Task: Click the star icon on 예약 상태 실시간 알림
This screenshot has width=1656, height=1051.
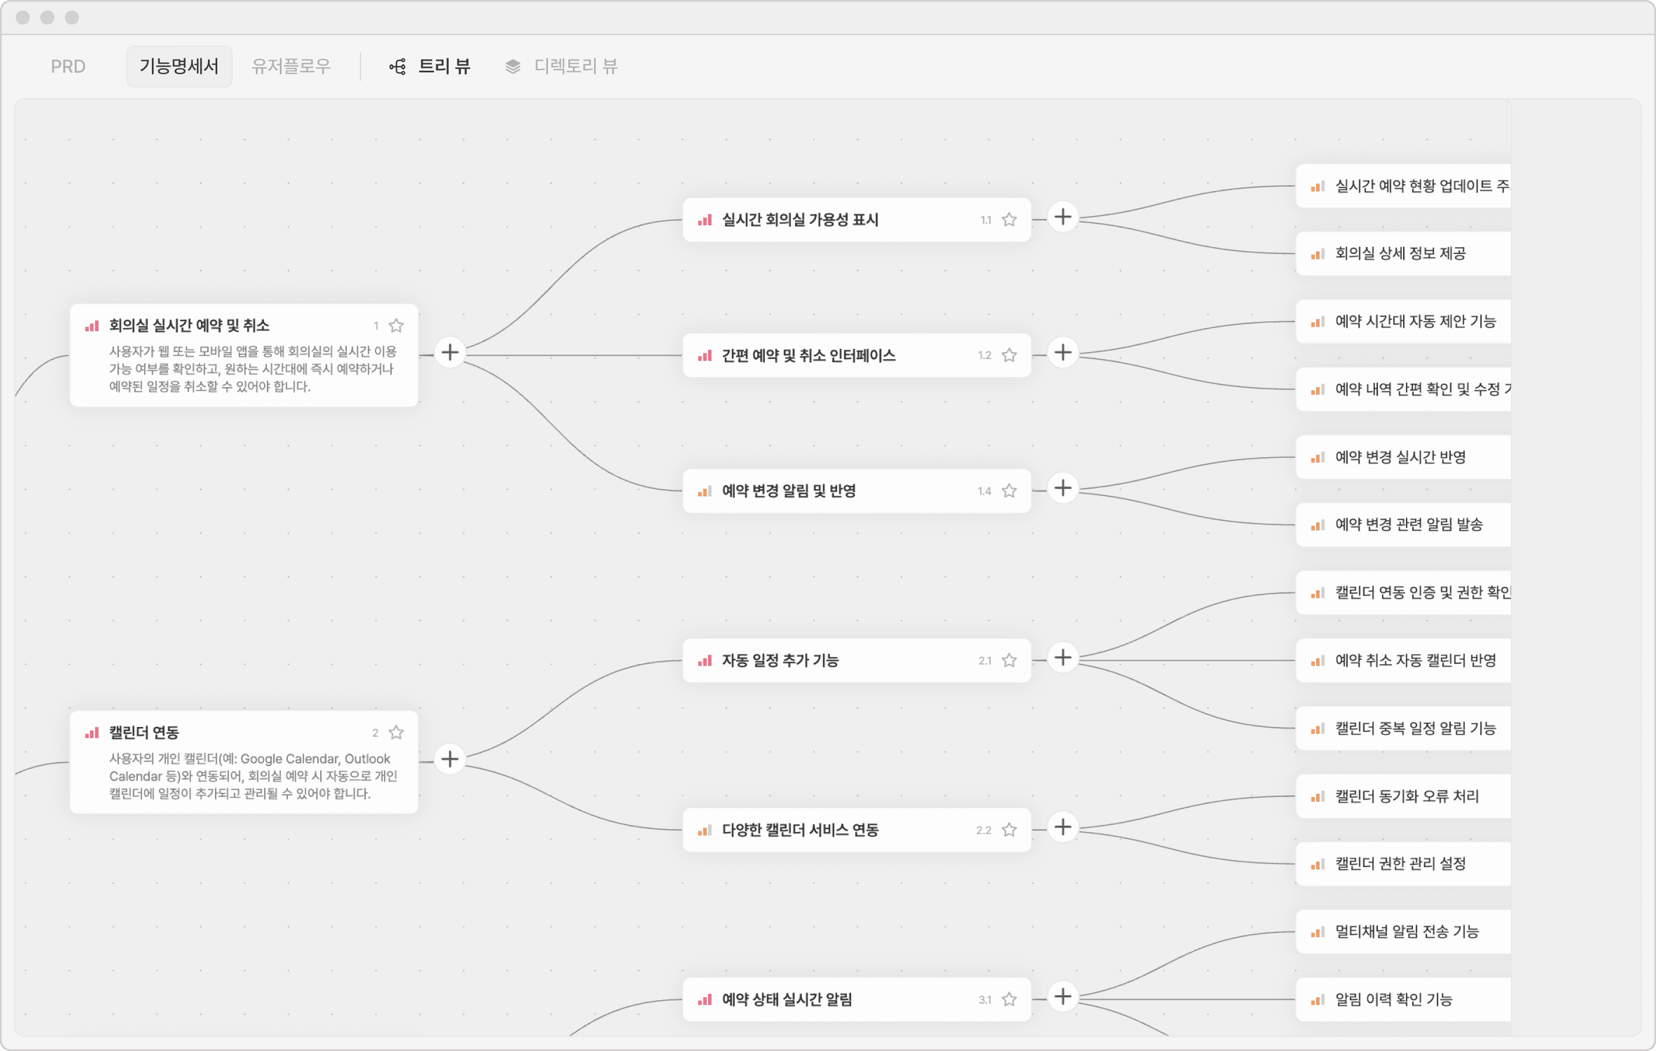Action: [1009, 1000]
